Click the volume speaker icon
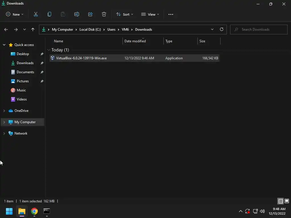Screen dimensions: 291x218 pos(262,211)
